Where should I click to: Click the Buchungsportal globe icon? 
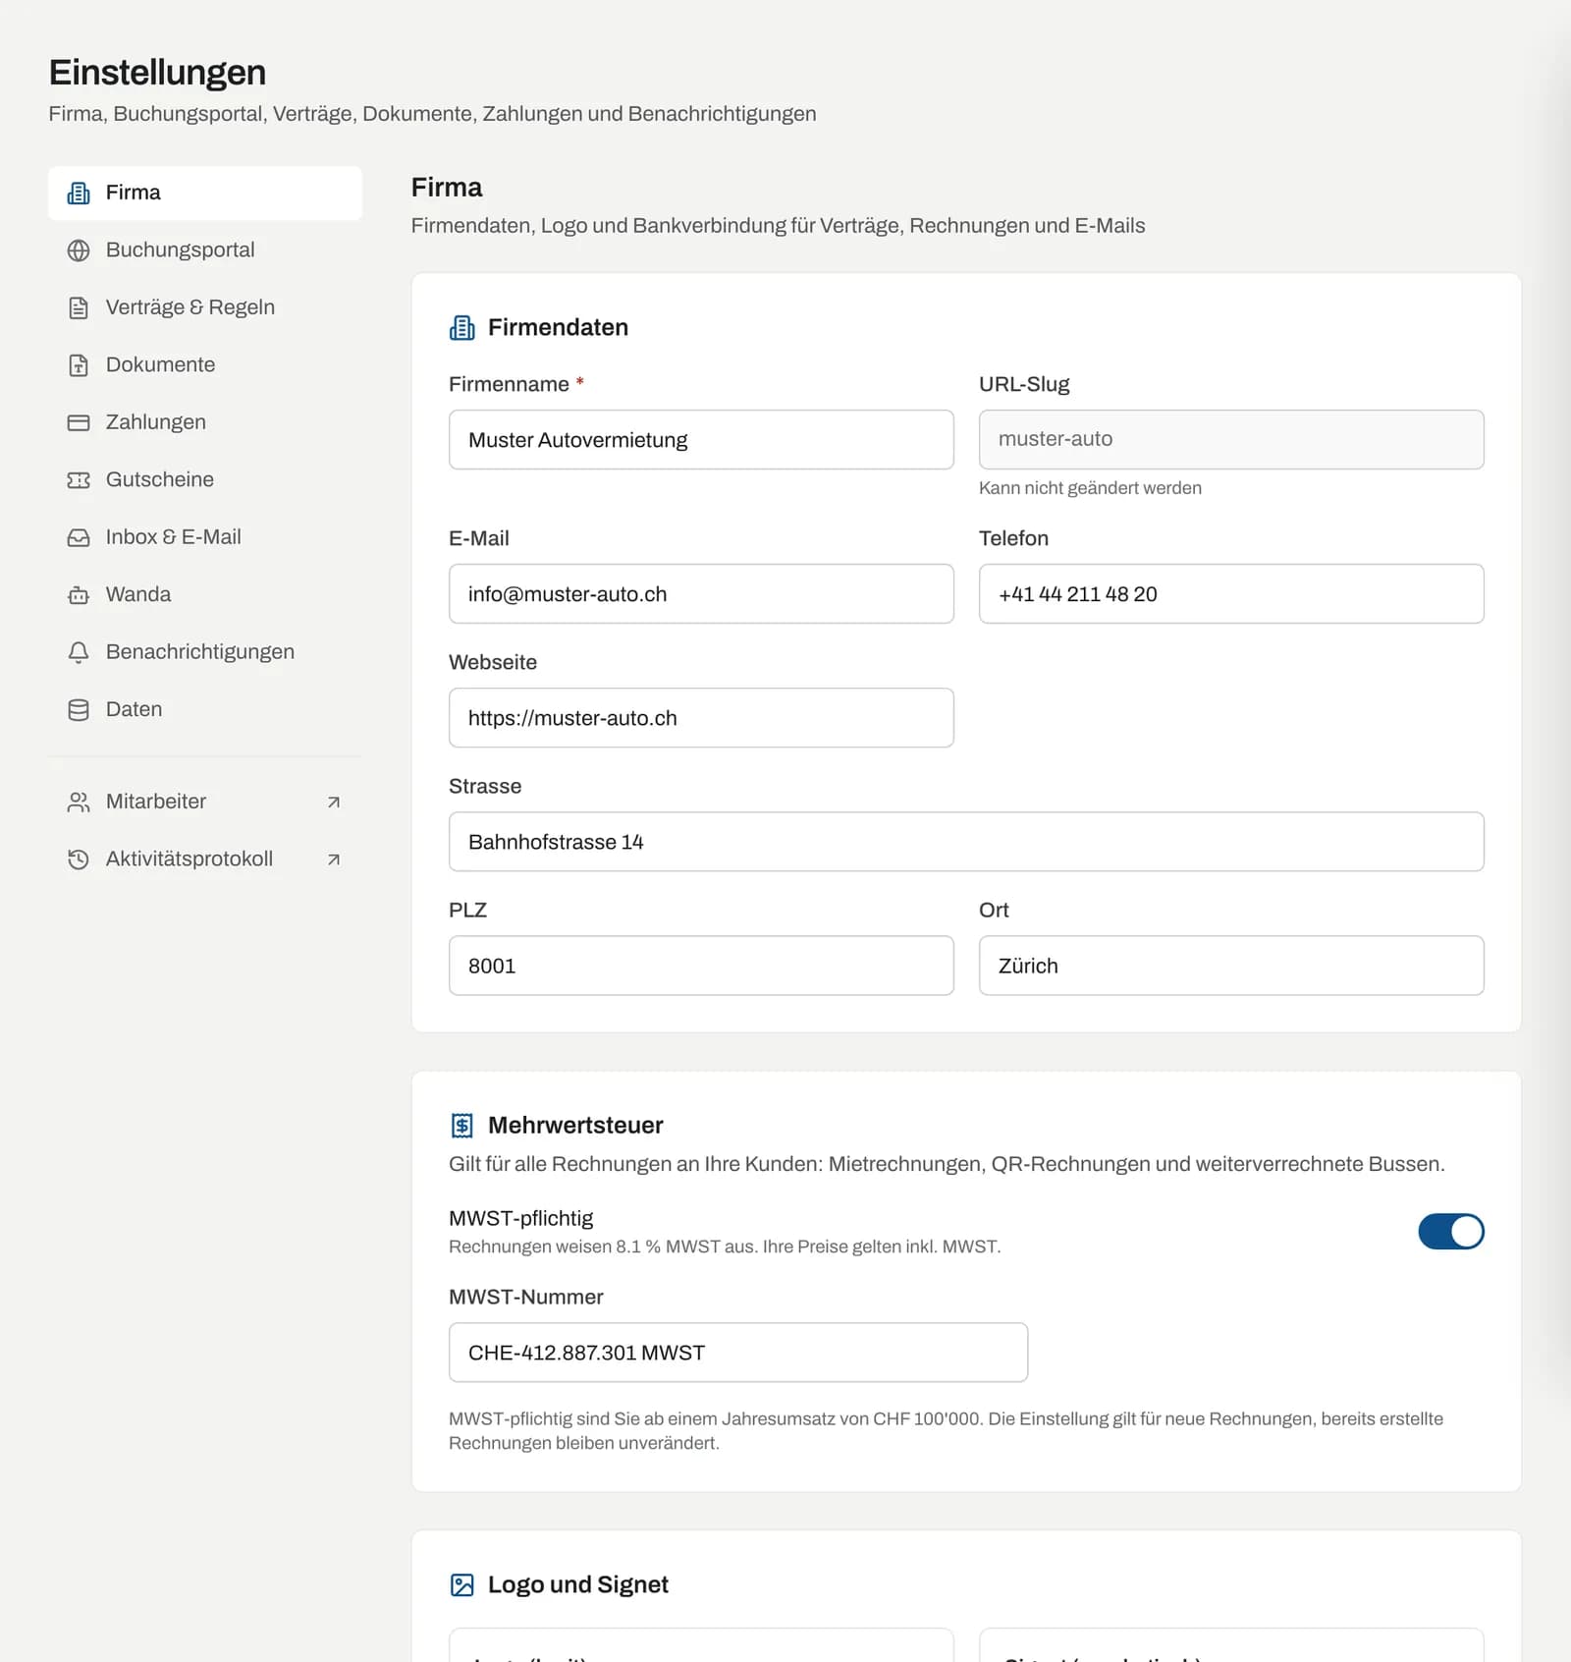pyautogui.click(x=79, y=250)
